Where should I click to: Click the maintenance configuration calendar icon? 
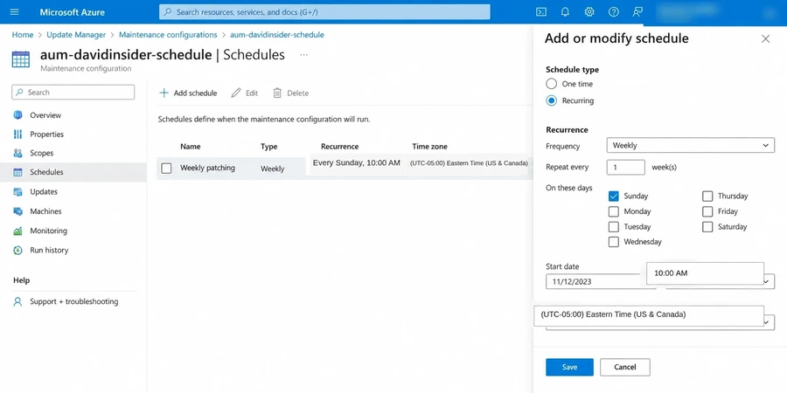(21, 59)
